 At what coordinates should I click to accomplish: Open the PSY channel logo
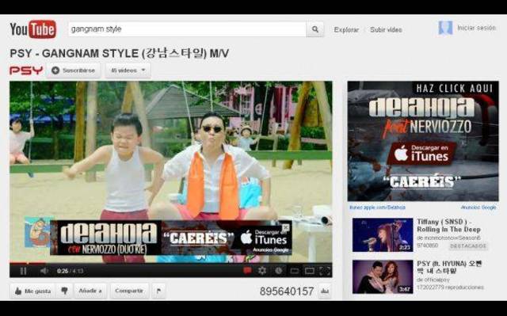point(26,70)
